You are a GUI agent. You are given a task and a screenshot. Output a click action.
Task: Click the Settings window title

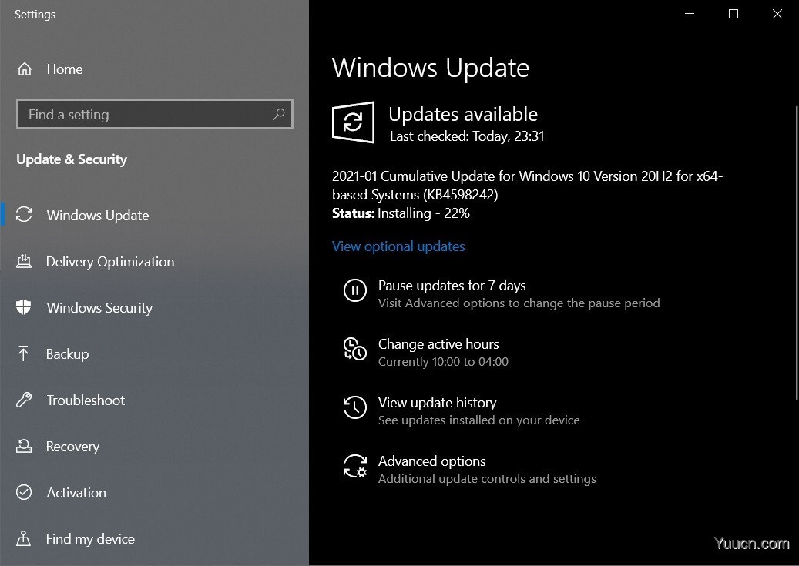[x=35, y=15]
